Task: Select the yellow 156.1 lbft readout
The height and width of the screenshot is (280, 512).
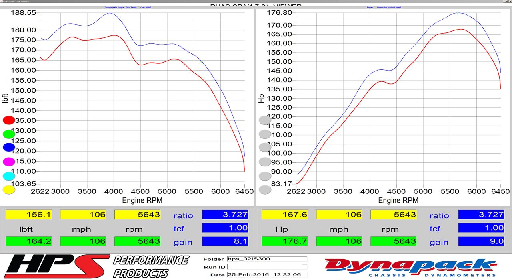Action: (x=29, y=215)
